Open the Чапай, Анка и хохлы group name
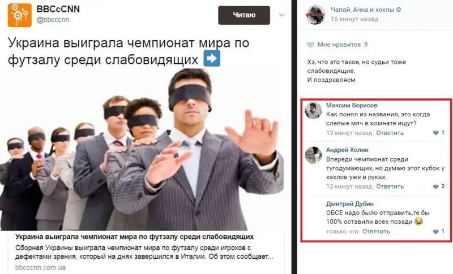Viewport: 453px width, 274px height. click(x=366, y=10)
